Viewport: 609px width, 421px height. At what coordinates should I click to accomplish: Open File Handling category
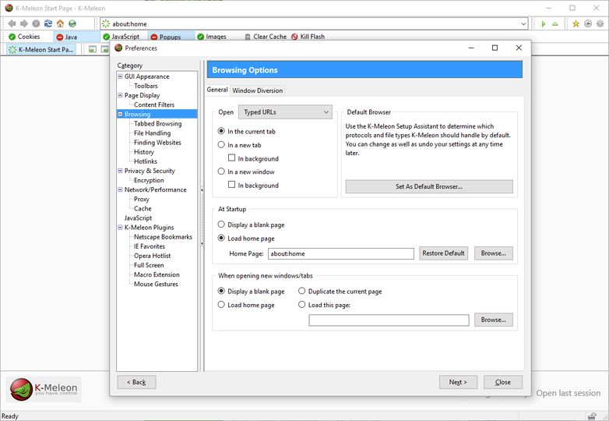coord(153,133)
